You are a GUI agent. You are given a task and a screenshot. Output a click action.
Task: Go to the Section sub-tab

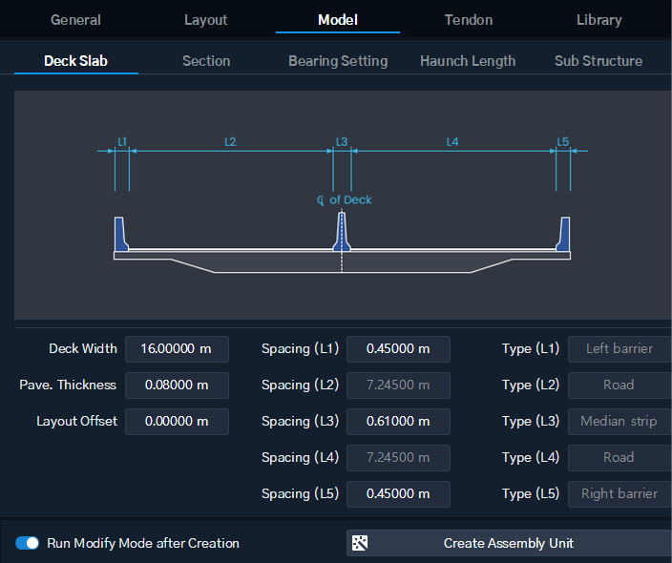pyautogui.click(x=206, y=61)
